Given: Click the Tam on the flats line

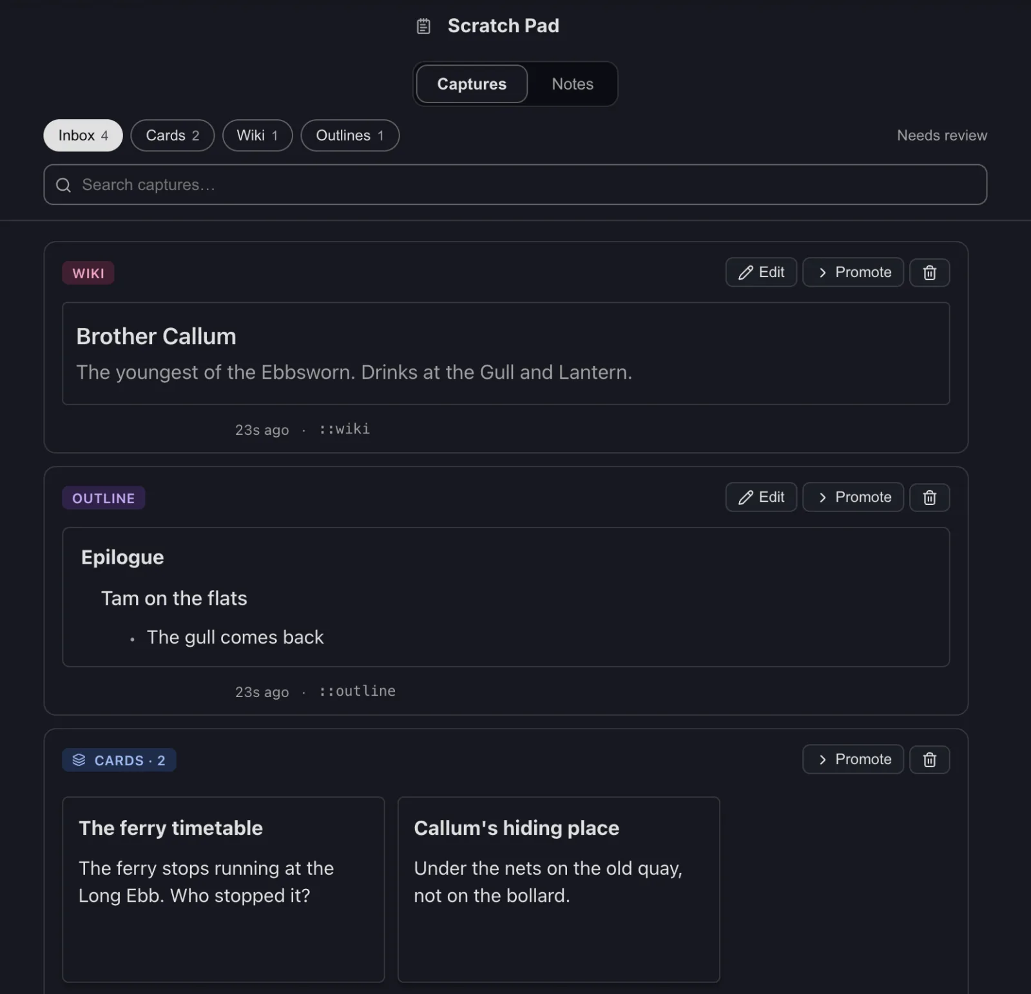Looking at the screenshot, I should [x=174, y=598].
